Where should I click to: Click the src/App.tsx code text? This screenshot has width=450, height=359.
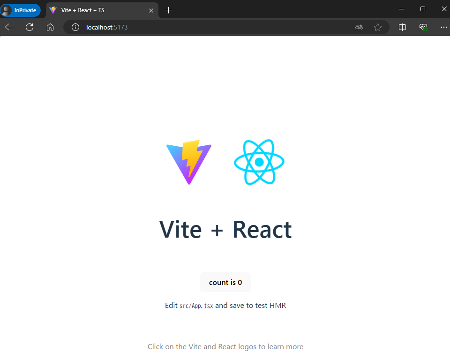(x=196, y=306)
